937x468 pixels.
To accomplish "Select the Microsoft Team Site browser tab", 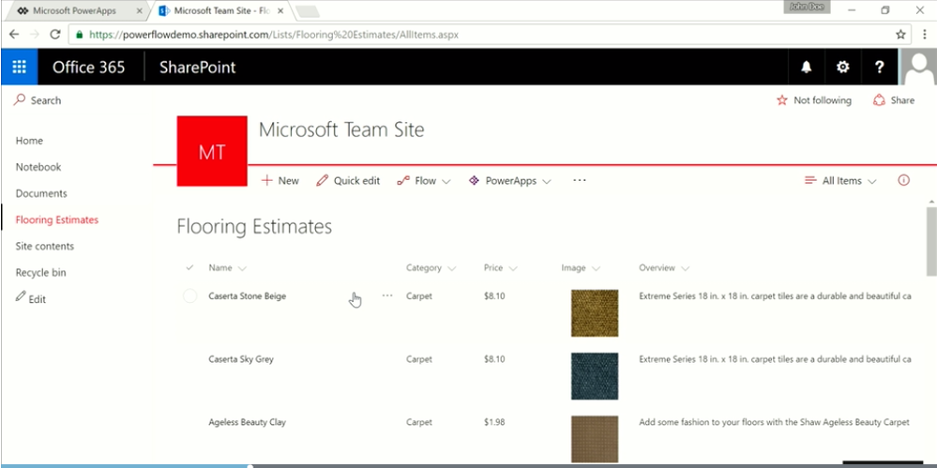I will pyautogui.click(x=223, y=10).
